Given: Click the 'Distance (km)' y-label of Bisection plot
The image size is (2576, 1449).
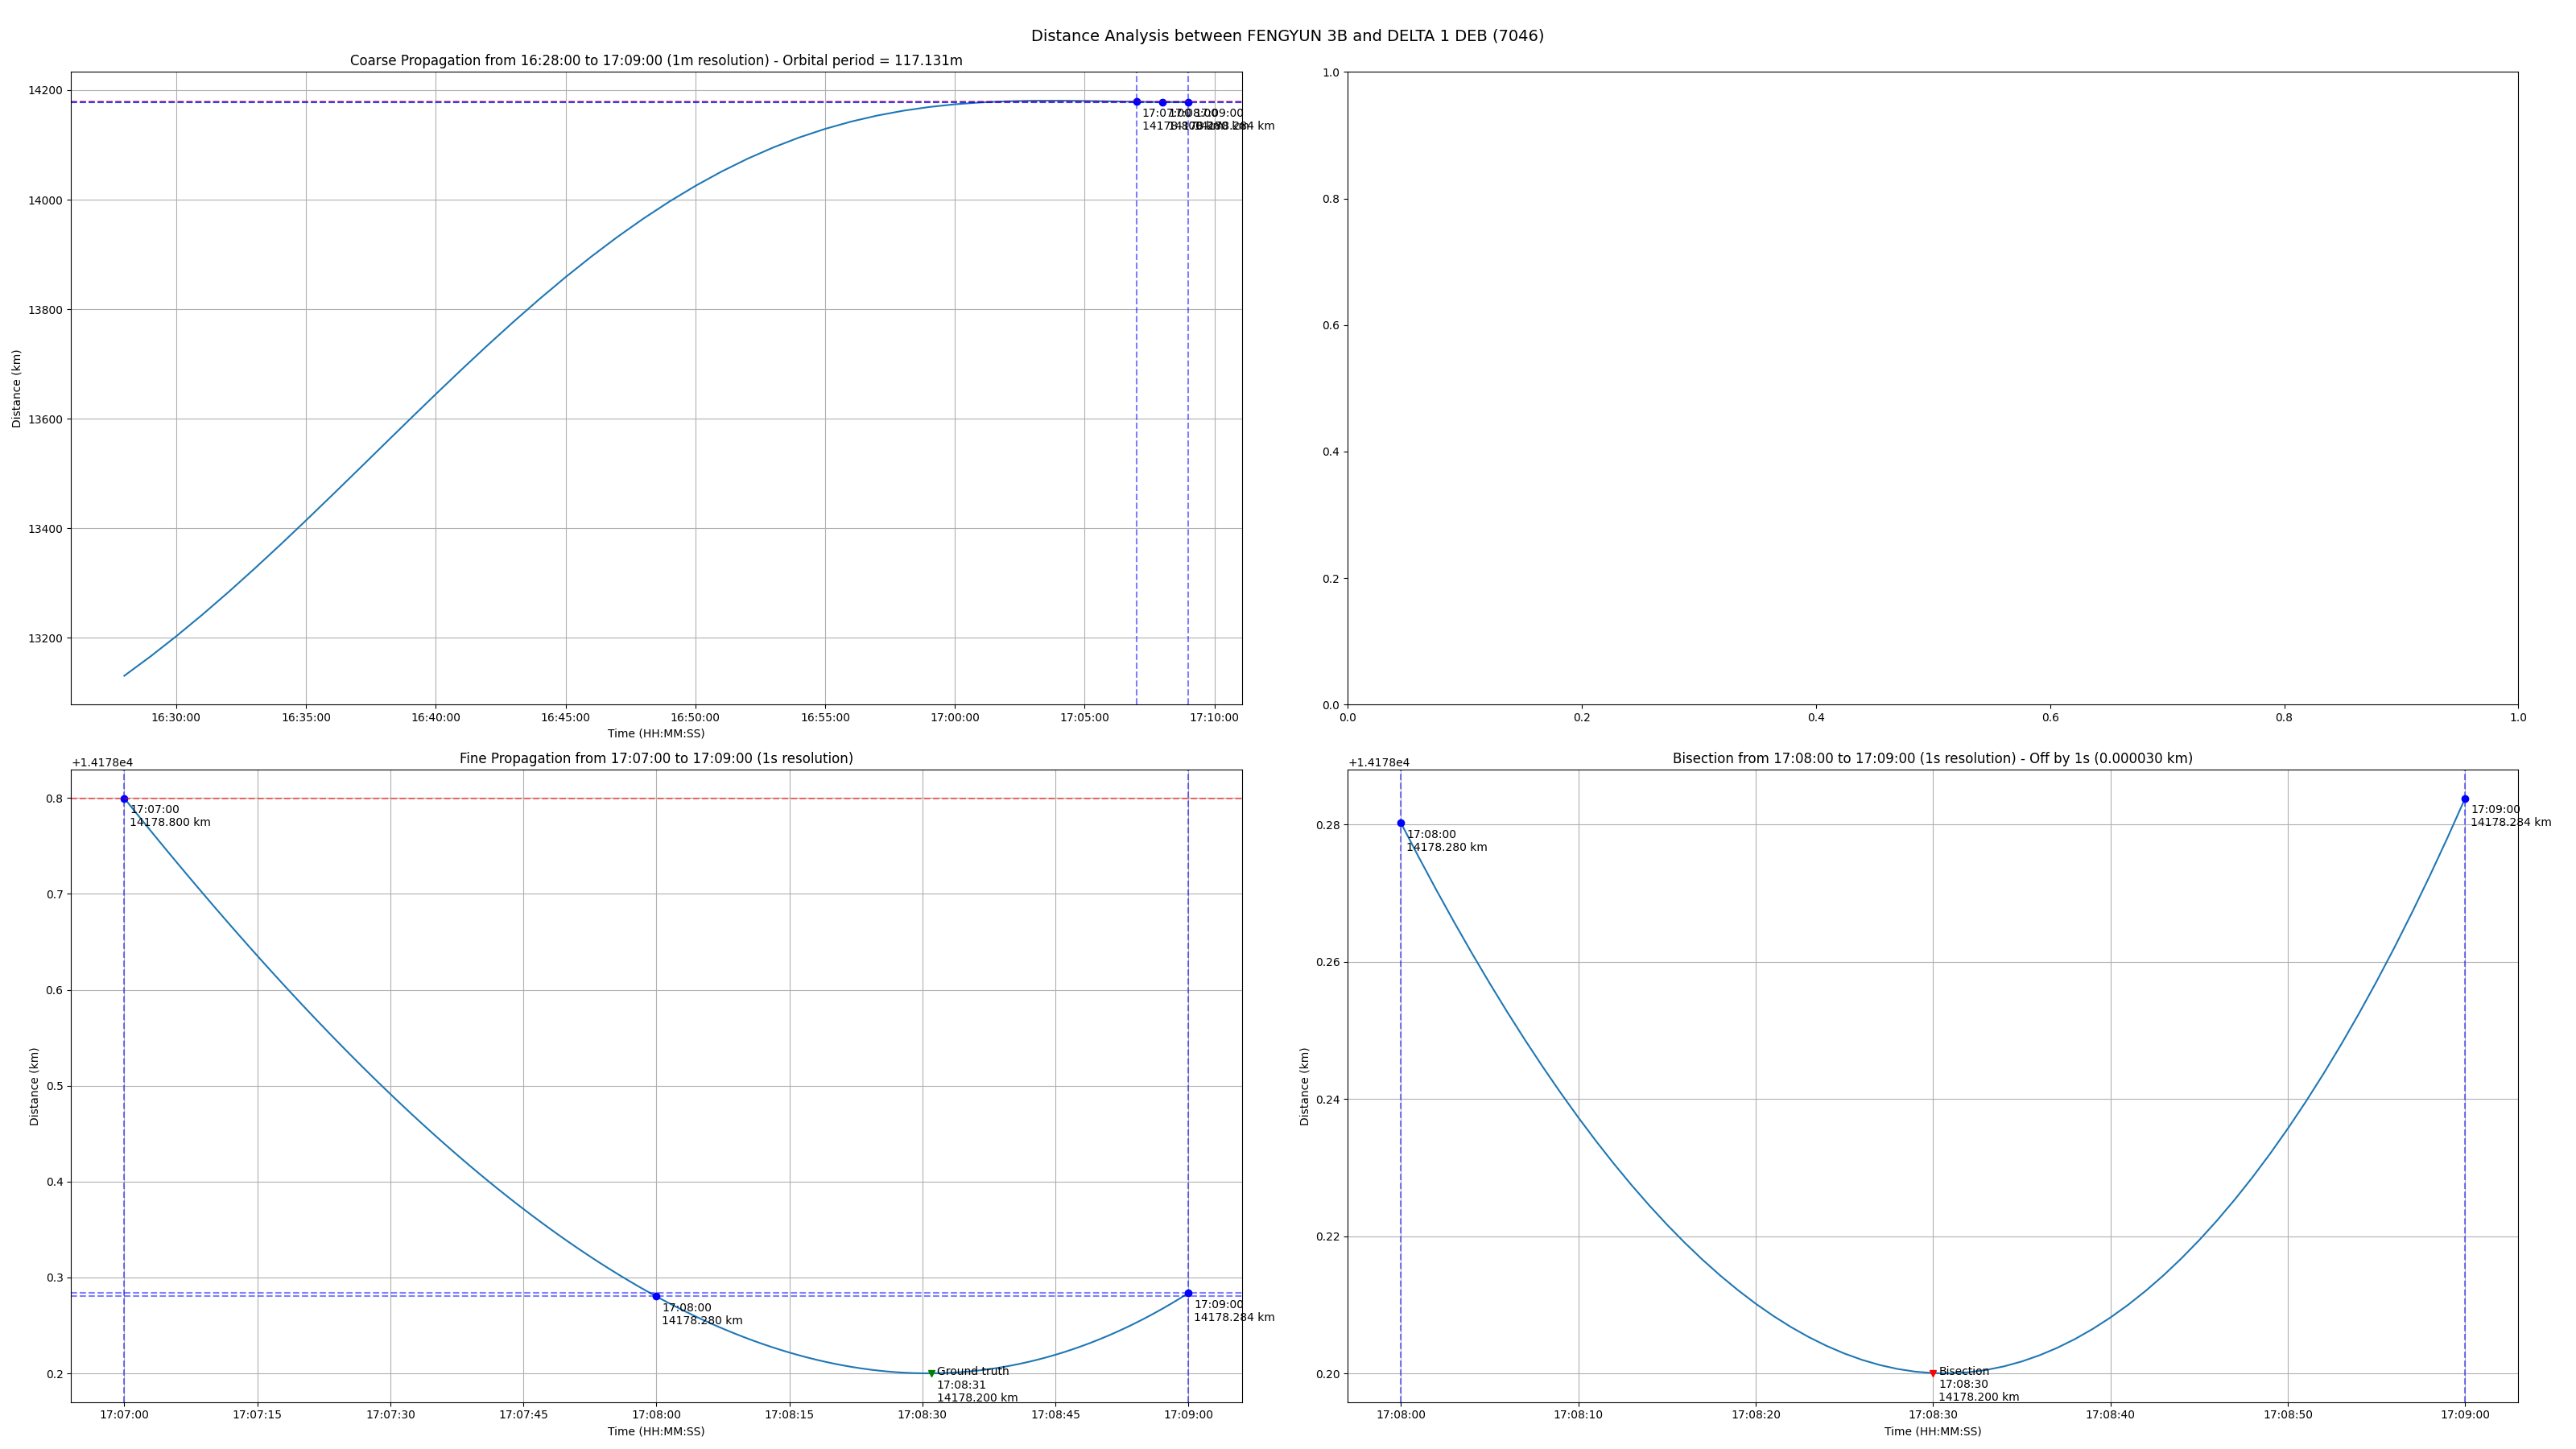Looking at the screenshot, I should point(1304,1086).
